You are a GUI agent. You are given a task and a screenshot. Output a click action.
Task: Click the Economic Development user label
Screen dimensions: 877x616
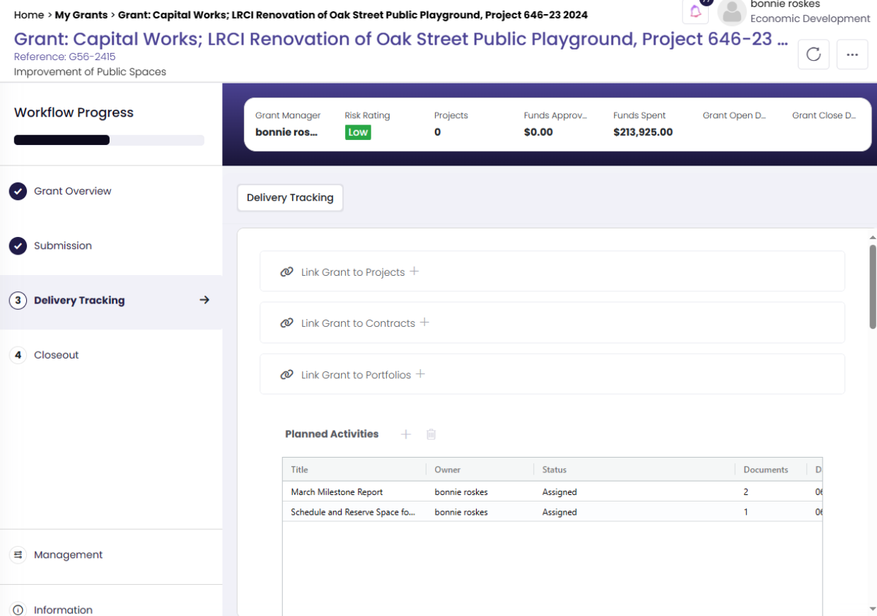tap(811, 18)
